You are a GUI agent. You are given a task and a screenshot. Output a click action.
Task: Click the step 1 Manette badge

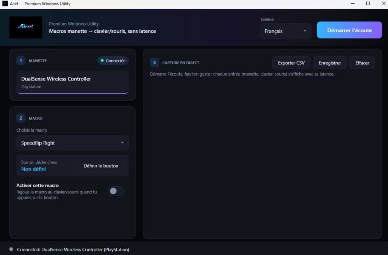pos(21,60)
